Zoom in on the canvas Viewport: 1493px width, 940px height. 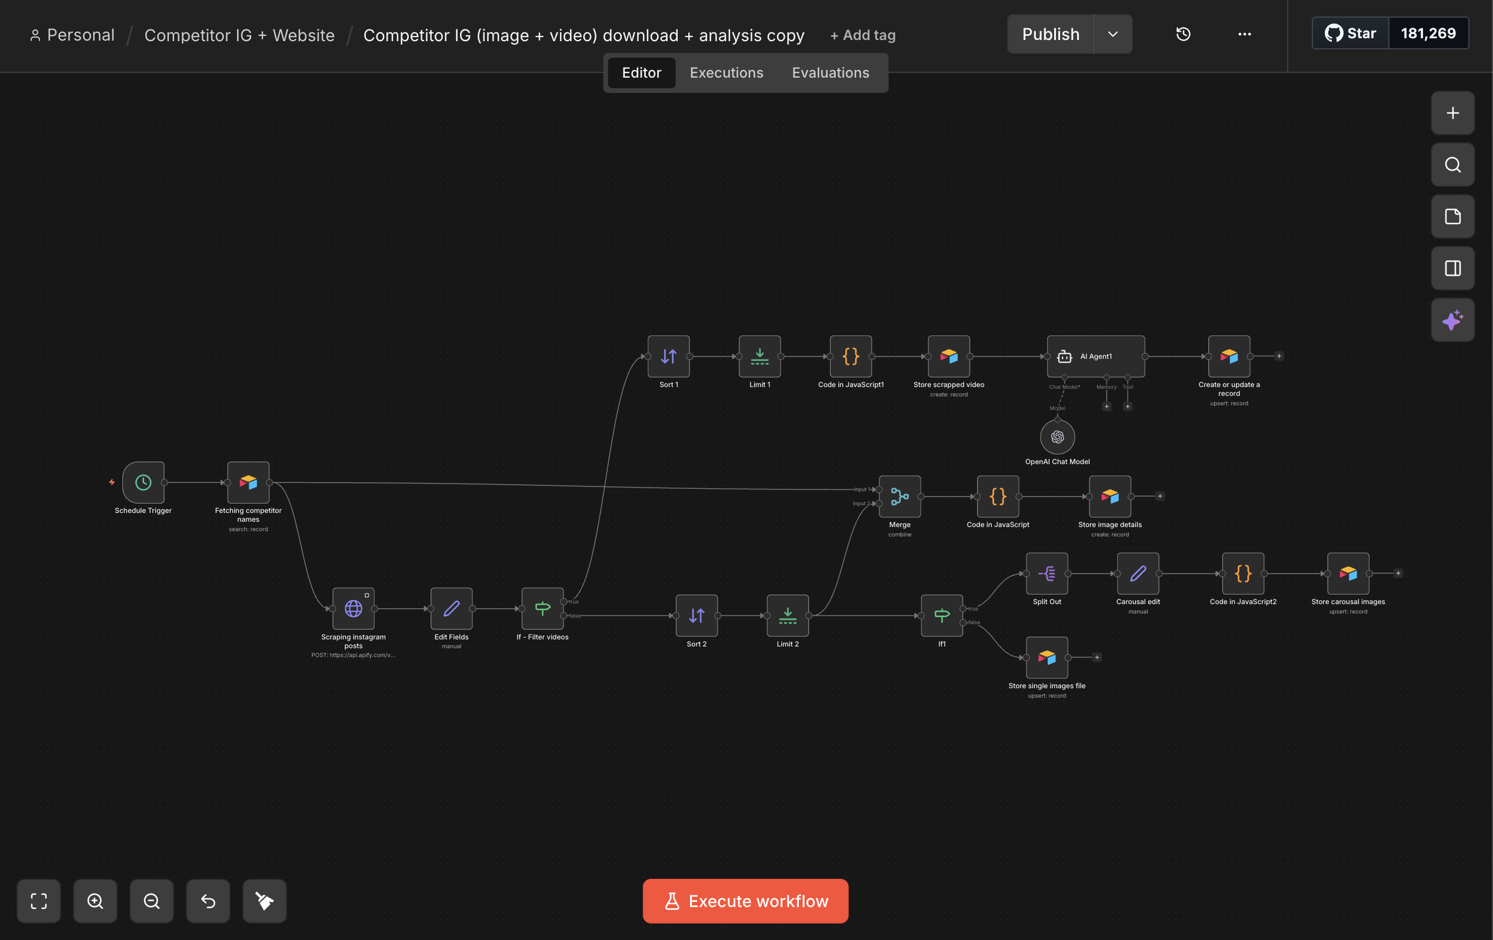(95, 901)
